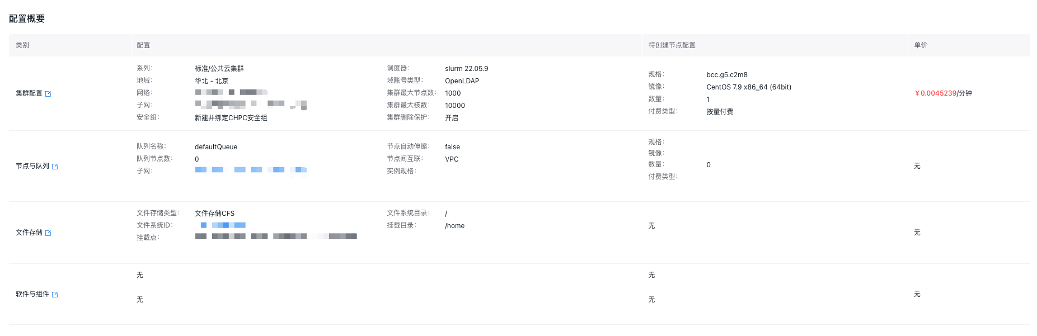Select the storage type 文件存储CFS
Image resolution: width=1037 pixels, height=336 pixels.
[214, 214]
